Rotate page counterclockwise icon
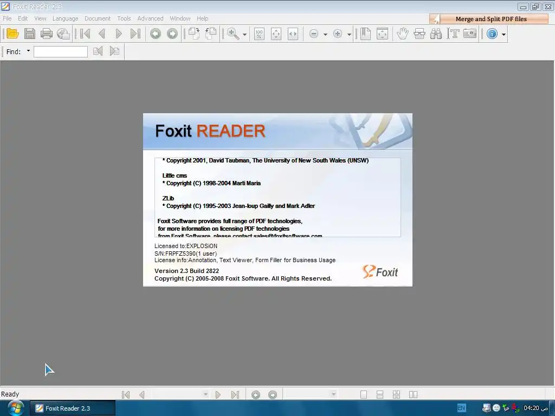Image resolution: width=555 pixels, height=416 pixels. coord(211,34)
